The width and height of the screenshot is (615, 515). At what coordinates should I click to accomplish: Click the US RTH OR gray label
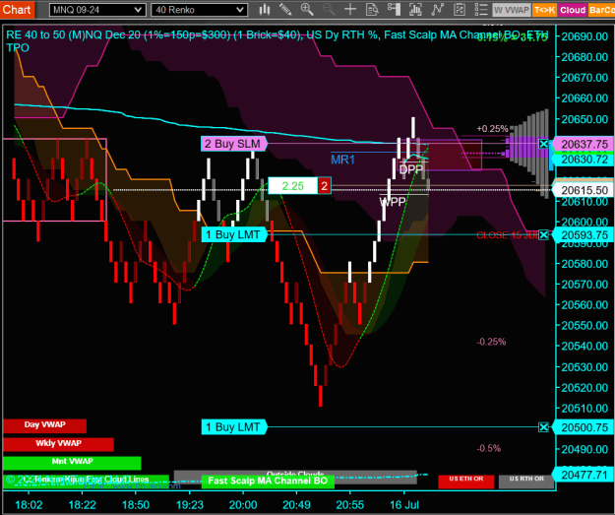(526, 482)
